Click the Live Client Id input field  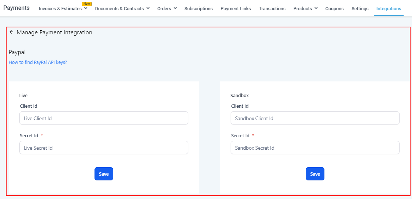point(104,118)
